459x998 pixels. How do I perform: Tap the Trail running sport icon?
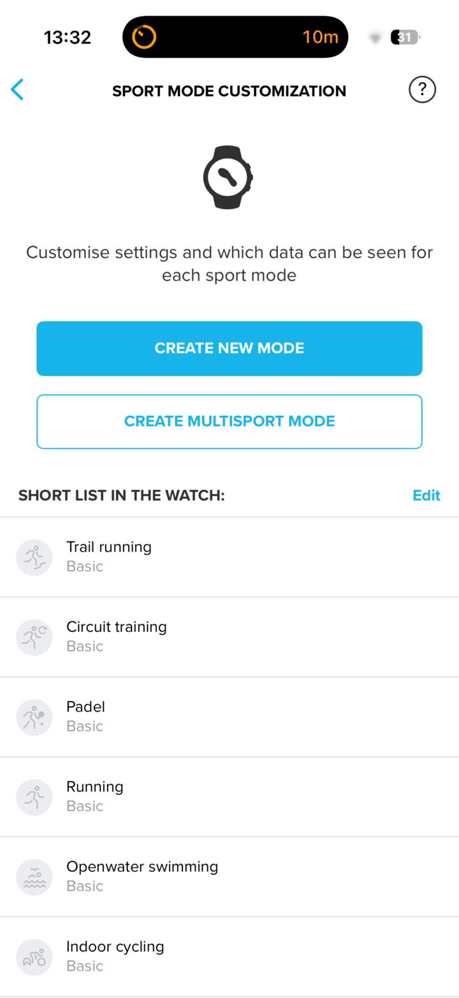34,557
